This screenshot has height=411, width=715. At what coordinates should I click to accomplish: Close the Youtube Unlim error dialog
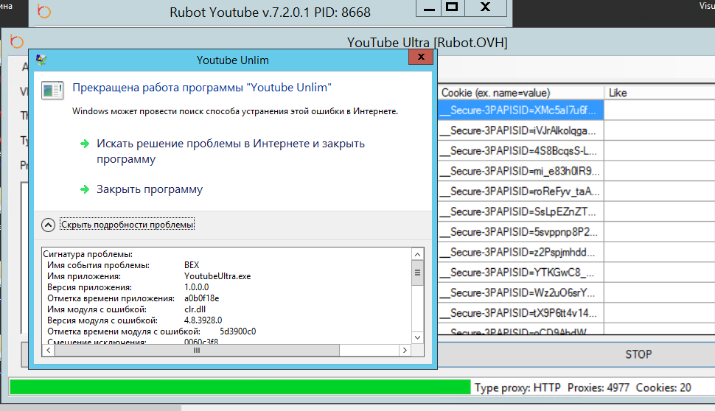420,57
